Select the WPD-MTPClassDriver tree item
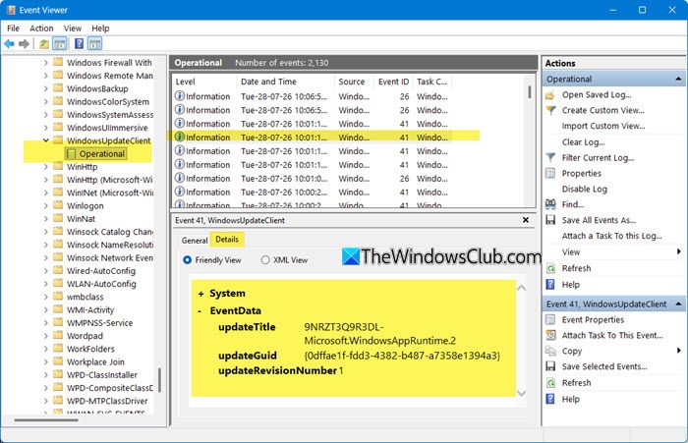 pos(107,401)
